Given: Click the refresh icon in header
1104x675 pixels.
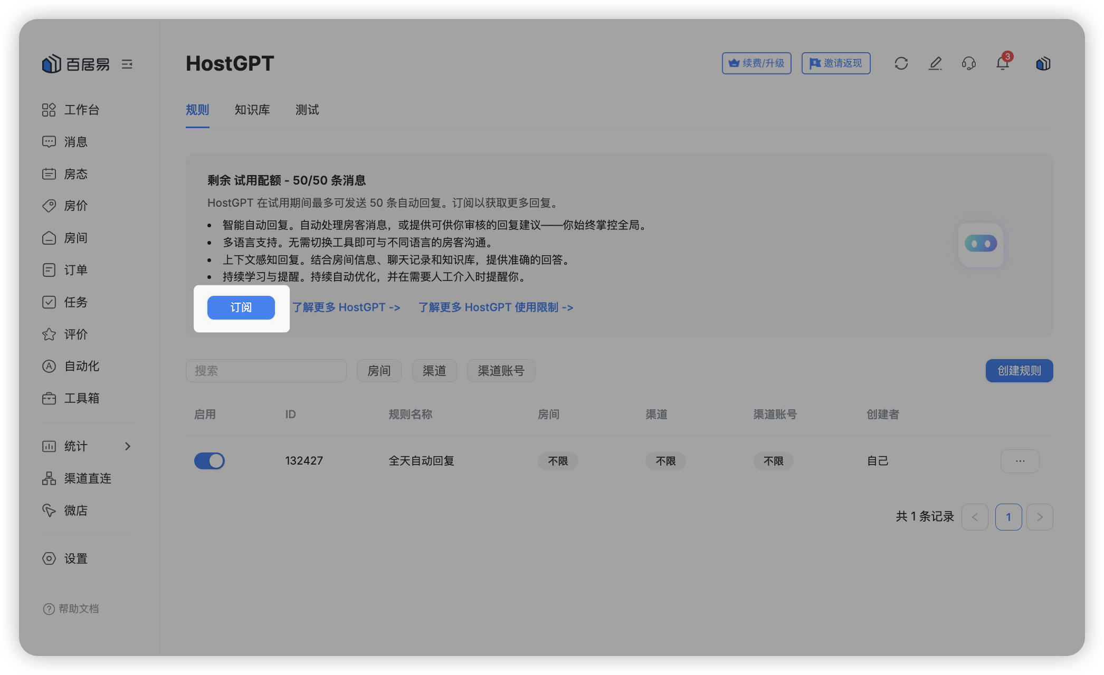Looking at the screenshot, I should tap(901, 64).
